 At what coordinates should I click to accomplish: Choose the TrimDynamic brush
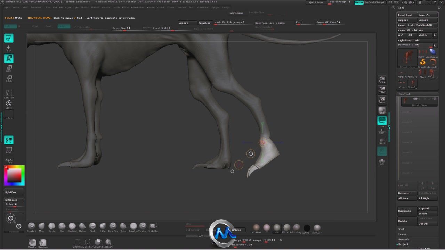point(133,227)
